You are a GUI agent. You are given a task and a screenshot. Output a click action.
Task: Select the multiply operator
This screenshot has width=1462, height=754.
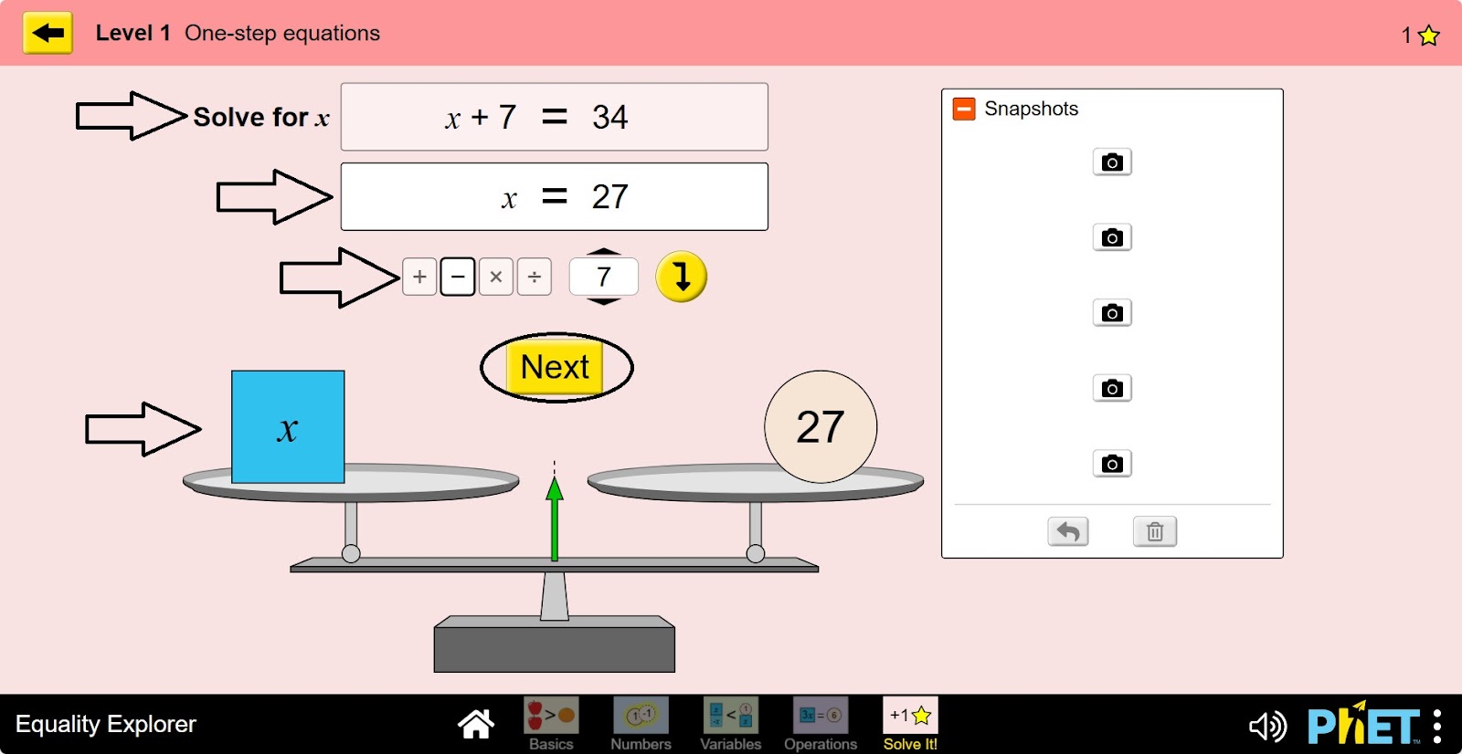click(496, 277)
